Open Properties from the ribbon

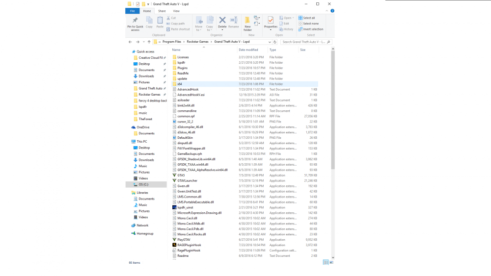(271, 24)
